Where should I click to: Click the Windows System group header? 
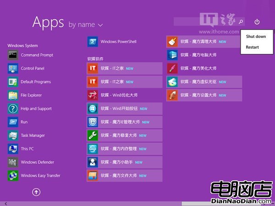click(22, 46)
